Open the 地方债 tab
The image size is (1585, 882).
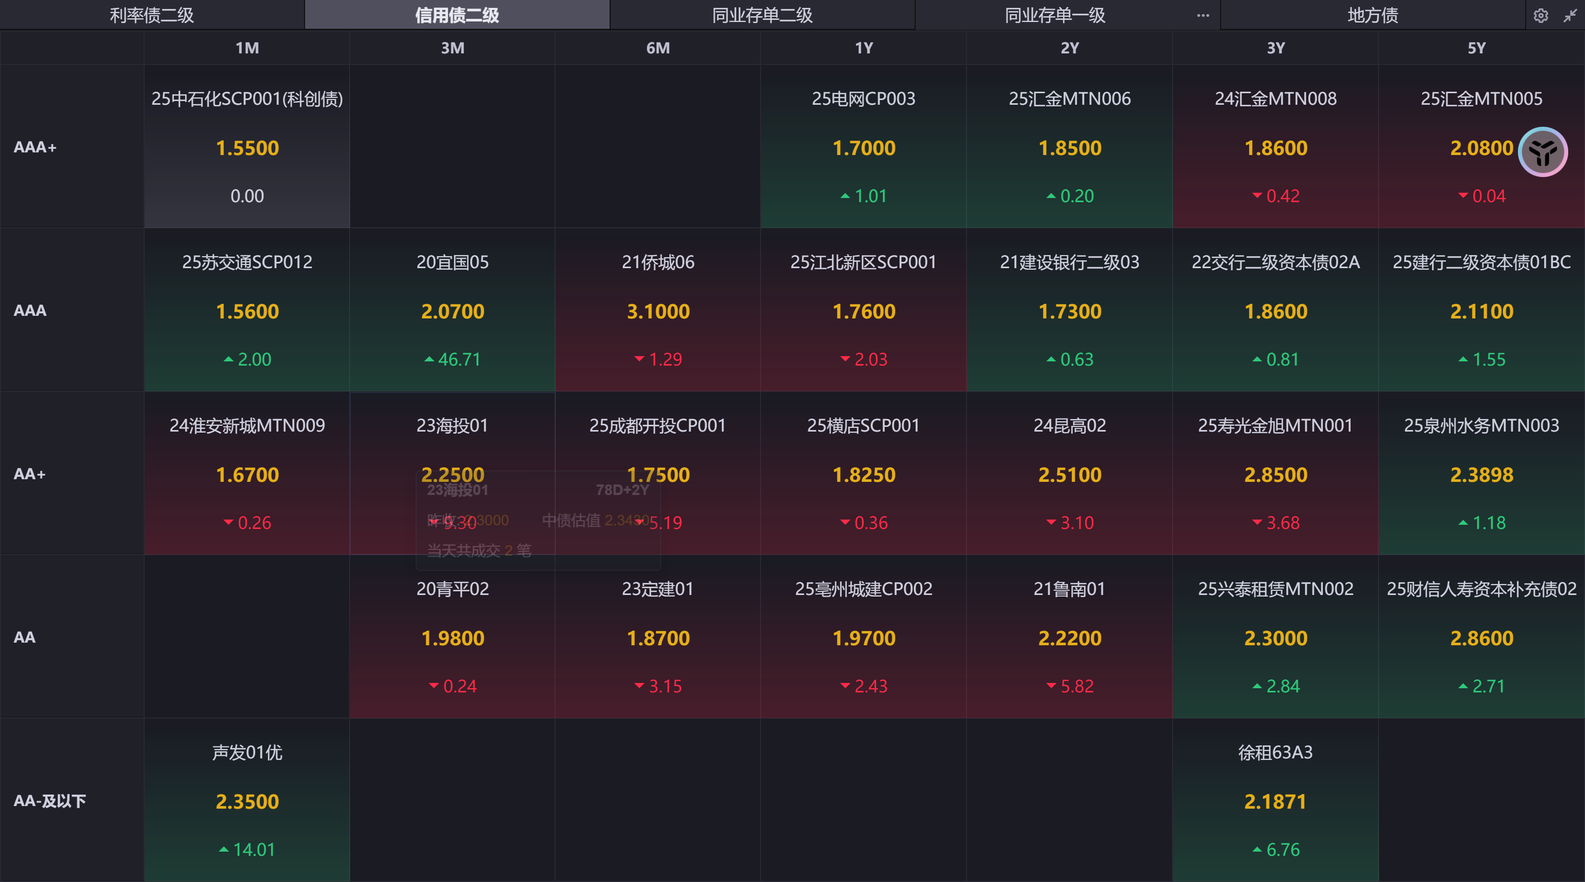(1372, 15)
